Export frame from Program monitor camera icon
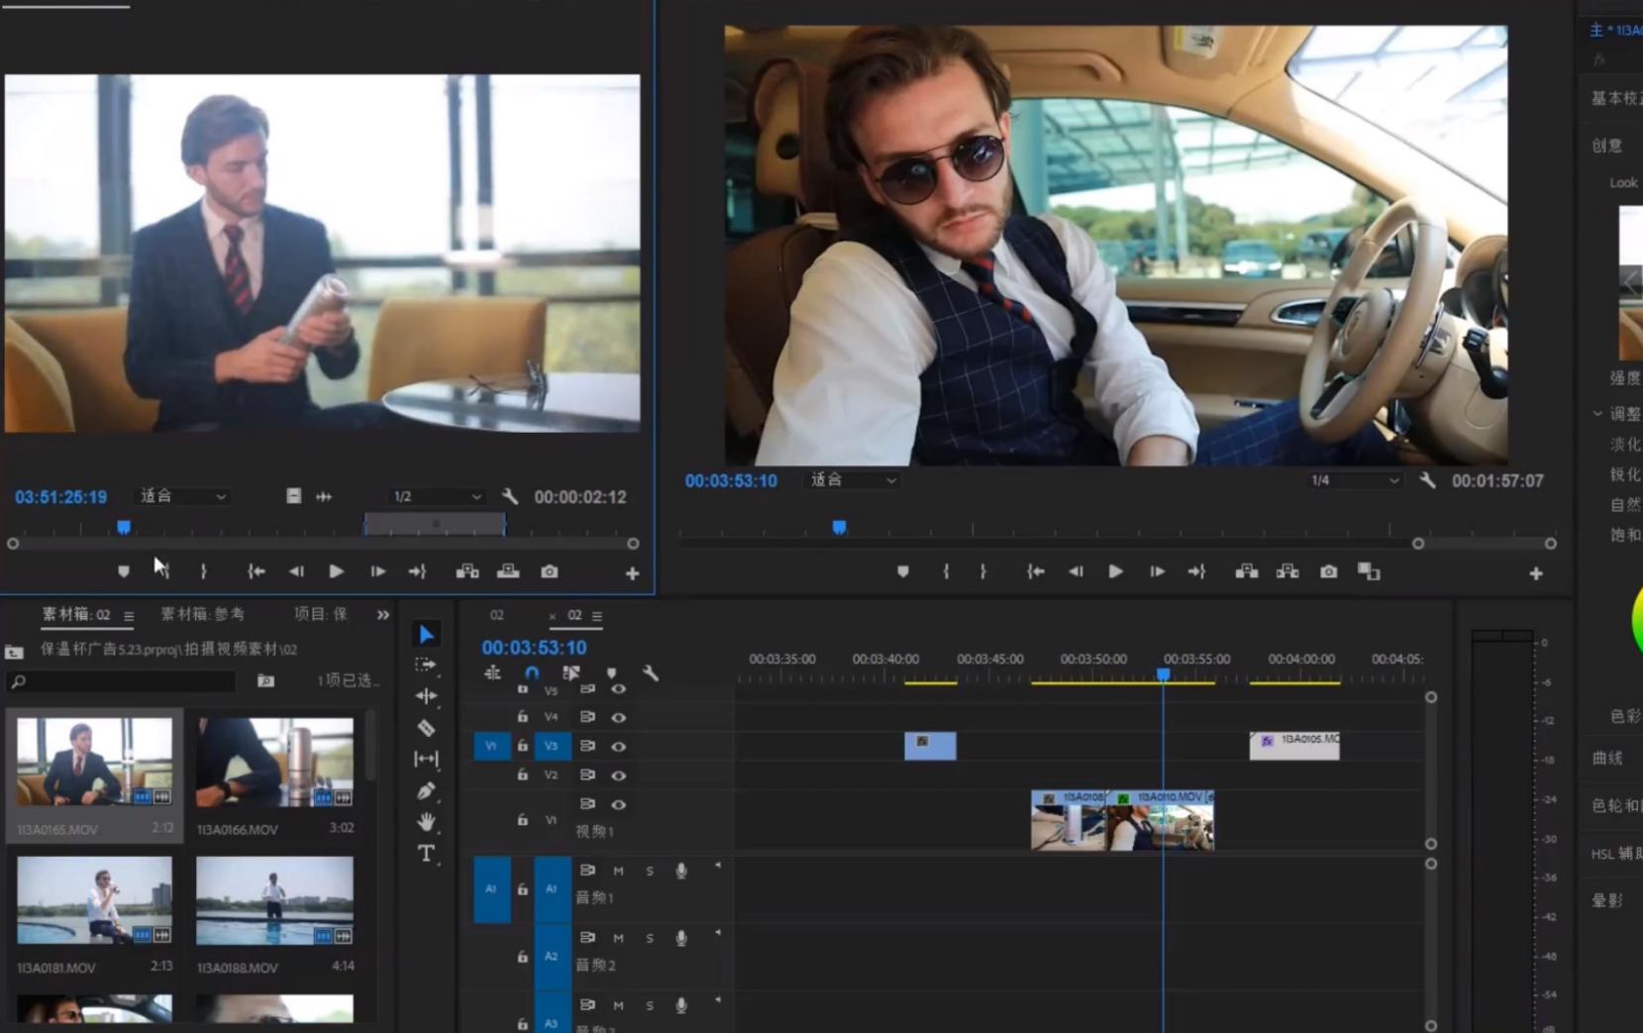Image resolution: width=1643 pixels, height=1033 pixels. coord(1328,571)
